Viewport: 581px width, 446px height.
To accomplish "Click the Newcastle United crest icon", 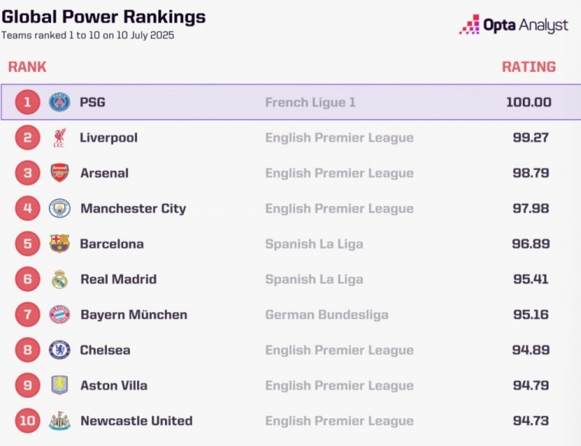I will pos(60,420).
